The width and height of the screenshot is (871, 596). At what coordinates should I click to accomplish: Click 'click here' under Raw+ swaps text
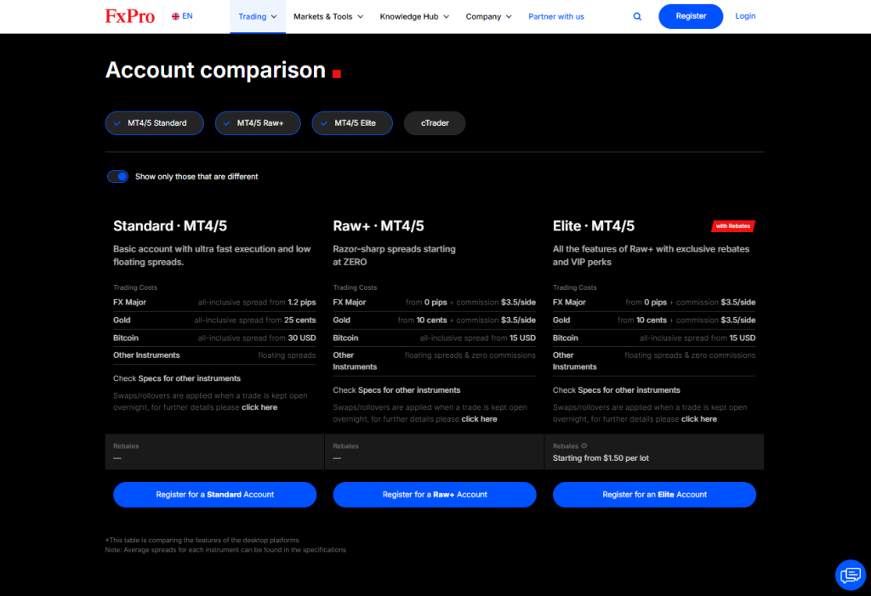(x=479, y=418)
